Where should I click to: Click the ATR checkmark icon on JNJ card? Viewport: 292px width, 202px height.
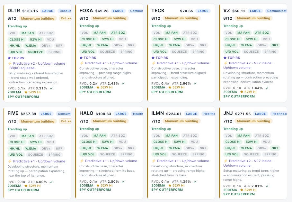point(267,186)
